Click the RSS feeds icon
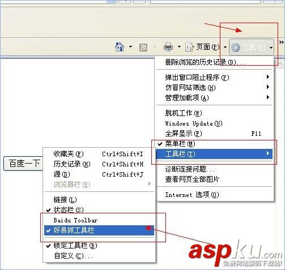Image resolution: width=285 pixels, height=270 pixels. pyautogui.click(x=143, y=47)
